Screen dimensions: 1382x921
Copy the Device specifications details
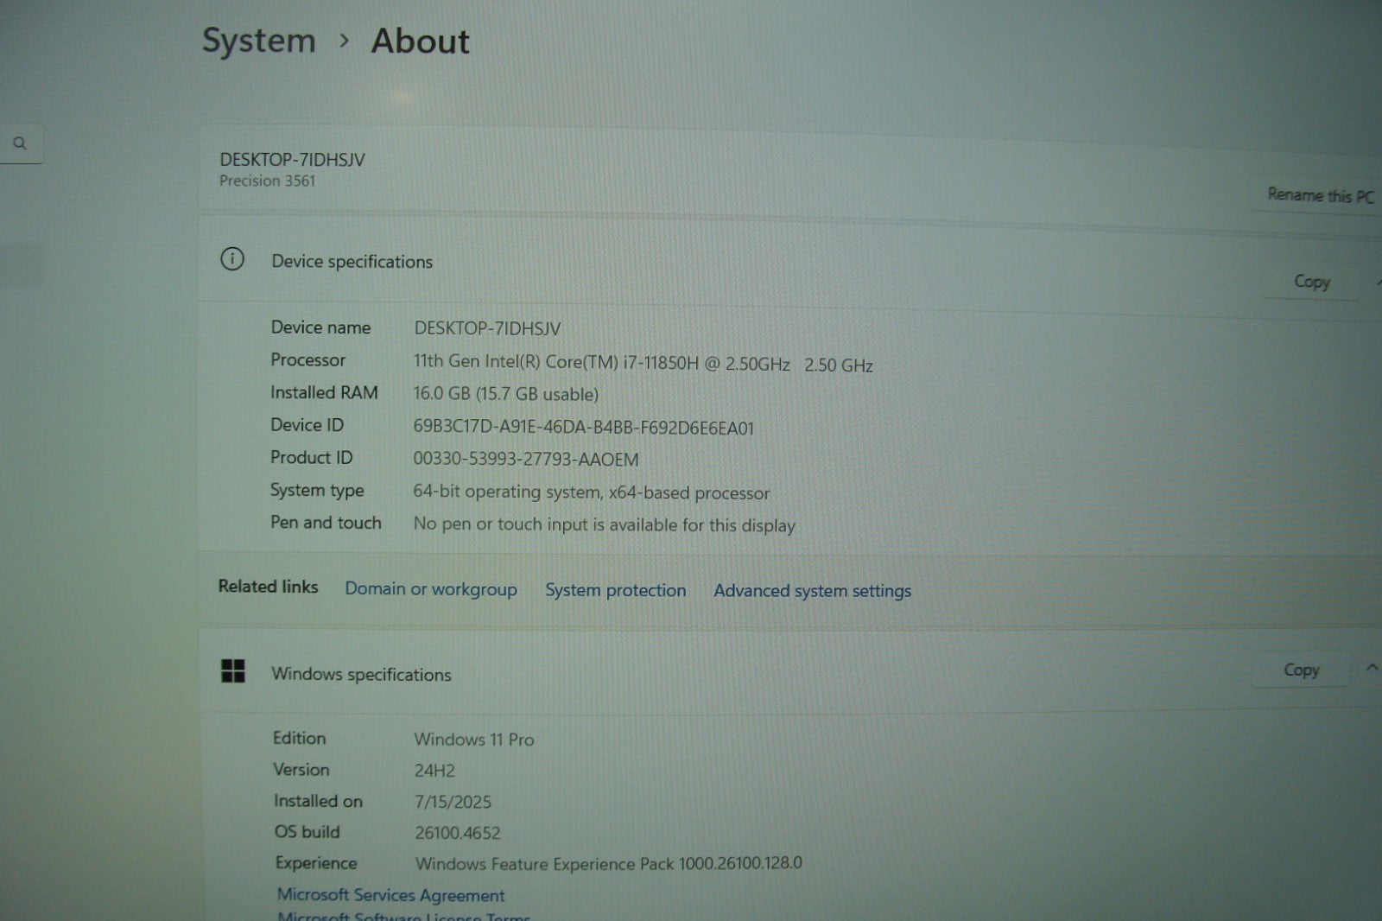pos(1310,282)
